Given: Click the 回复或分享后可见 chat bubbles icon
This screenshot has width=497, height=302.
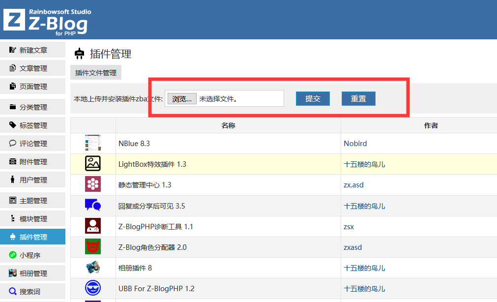Looking at the screenshot, I should click(93, 205).
